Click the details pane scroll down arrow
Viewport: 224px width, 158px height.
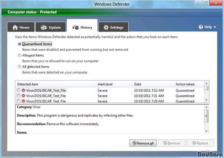click(x=206, y=131)
